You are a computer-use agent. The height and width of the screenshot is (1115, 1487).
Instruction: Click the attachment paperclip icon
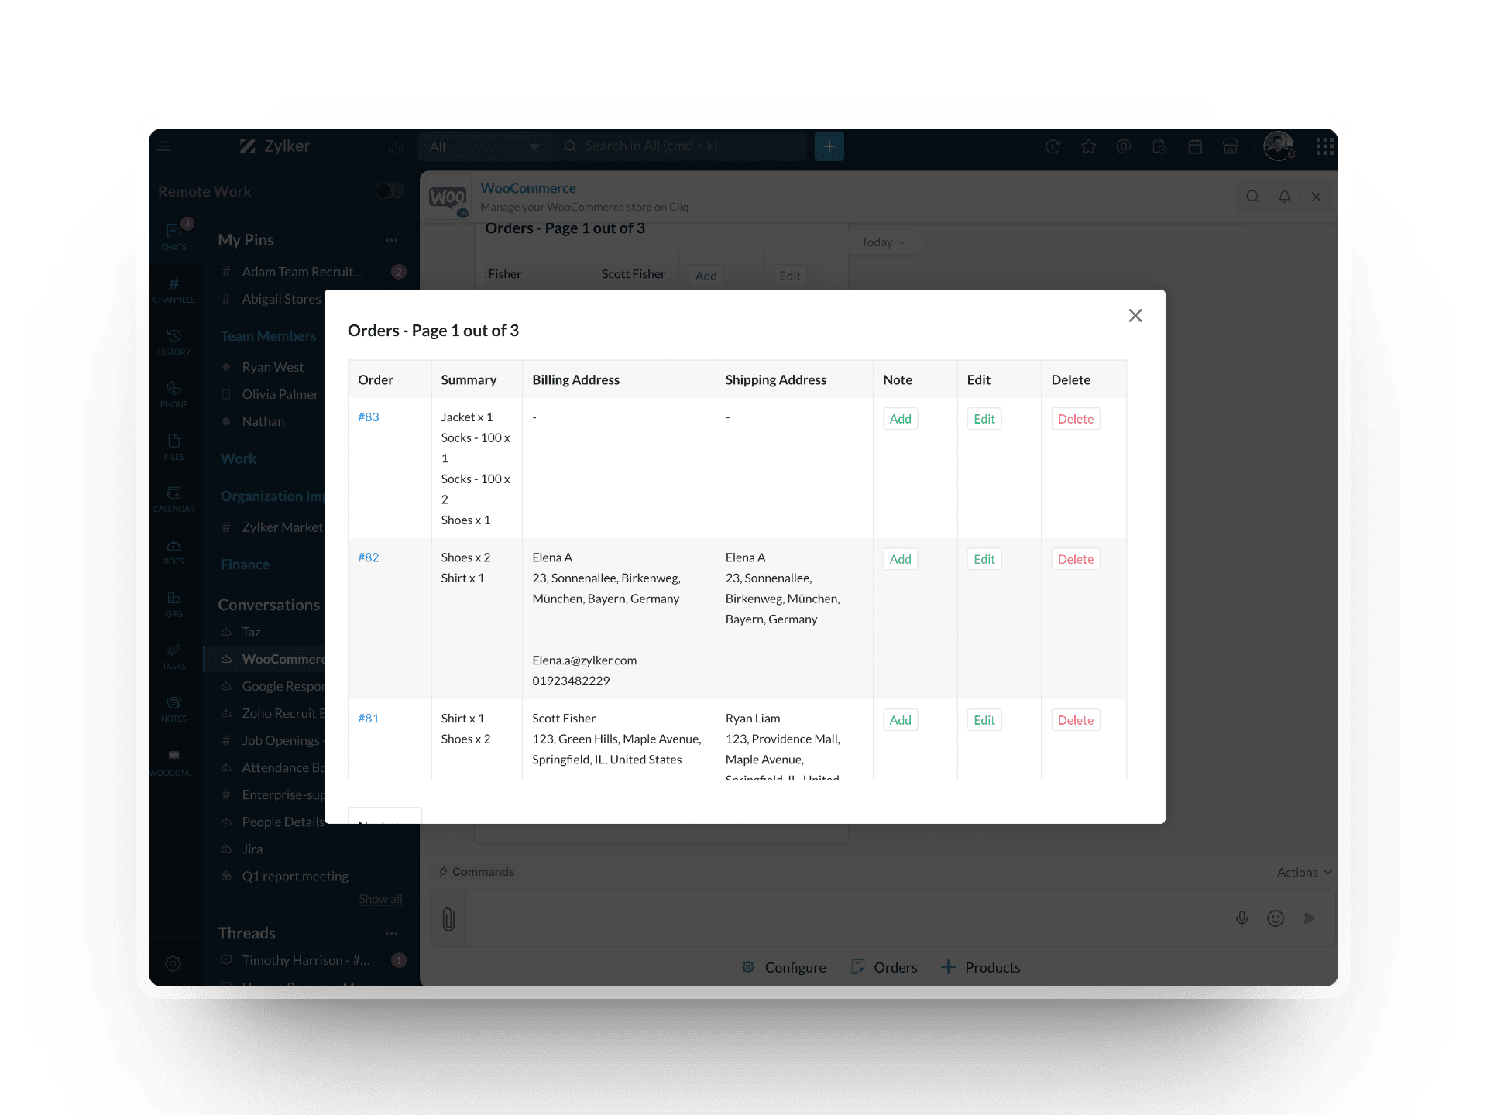448,919
